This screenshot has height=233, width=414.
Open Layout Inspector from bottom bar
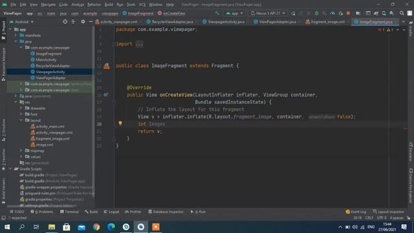click(x=388, y=212)
